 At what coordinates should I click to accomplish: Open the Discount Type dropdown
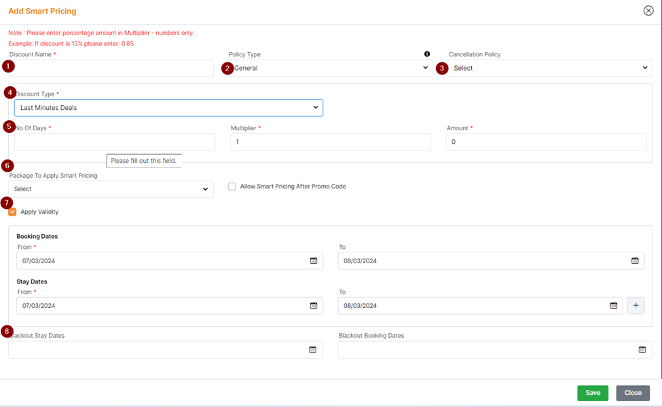pyautogui.click(x=168, y=108)
